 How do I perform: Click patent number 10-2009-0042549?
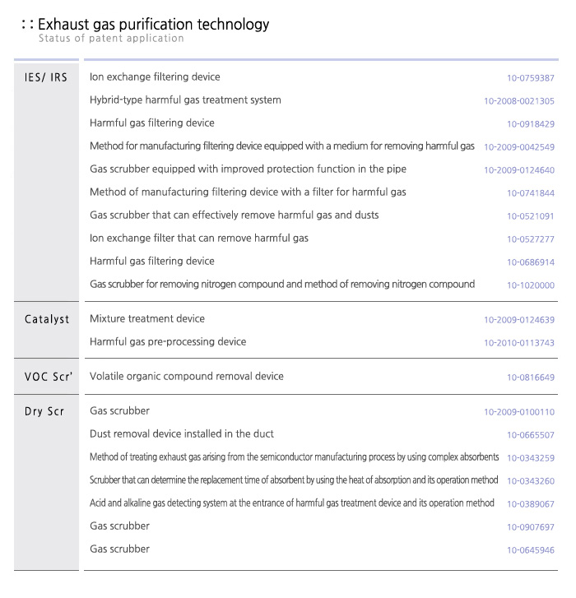[x=518, y=147]
